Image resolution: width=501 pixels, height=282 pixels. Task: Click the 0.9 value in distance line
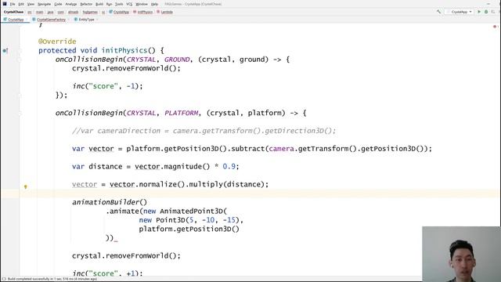(229, 167)
